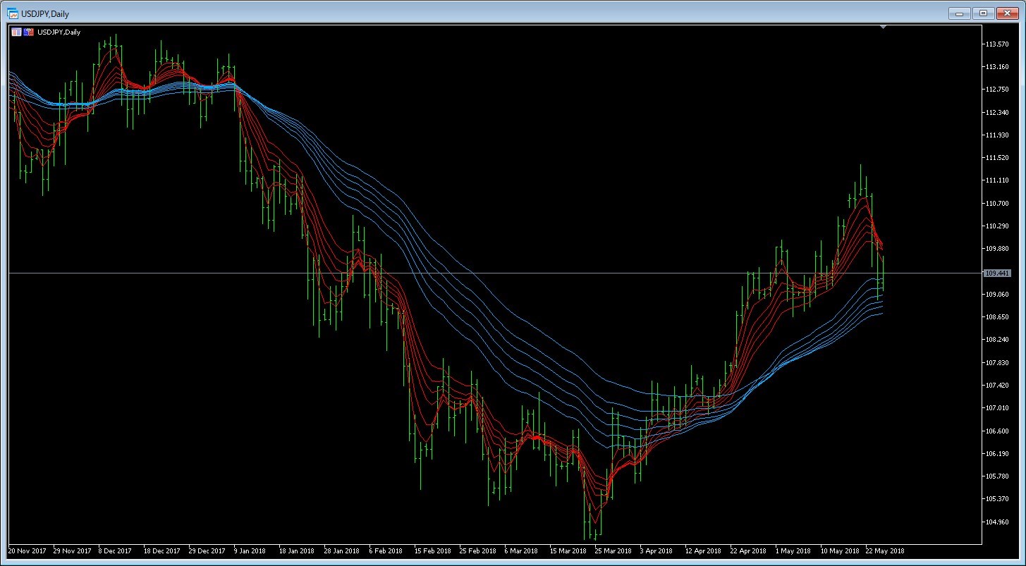This screenshot has height=566, width=1026.
Task: Click the 12 Apr 2018 time axis label
Action: click(x=703, y=550)
